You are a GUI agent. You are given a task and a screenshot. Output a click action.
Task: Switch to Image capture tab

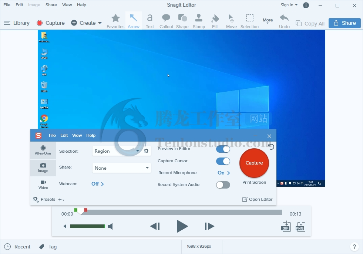(x=43, y=168)
